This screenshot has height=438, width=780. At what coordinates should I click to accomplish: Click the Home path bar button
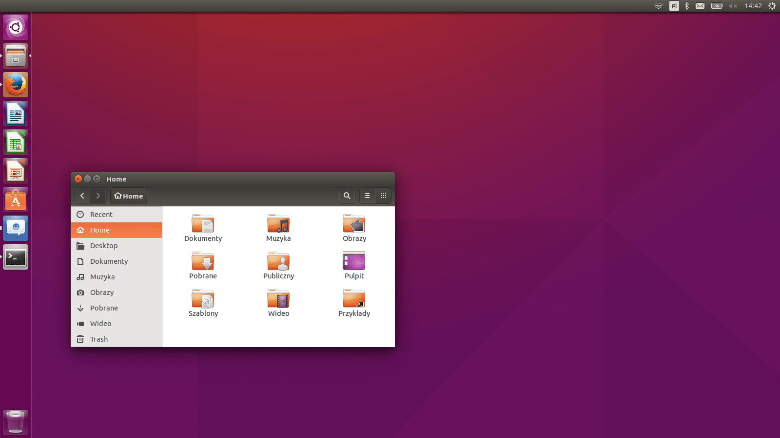[x=129, y=196]
